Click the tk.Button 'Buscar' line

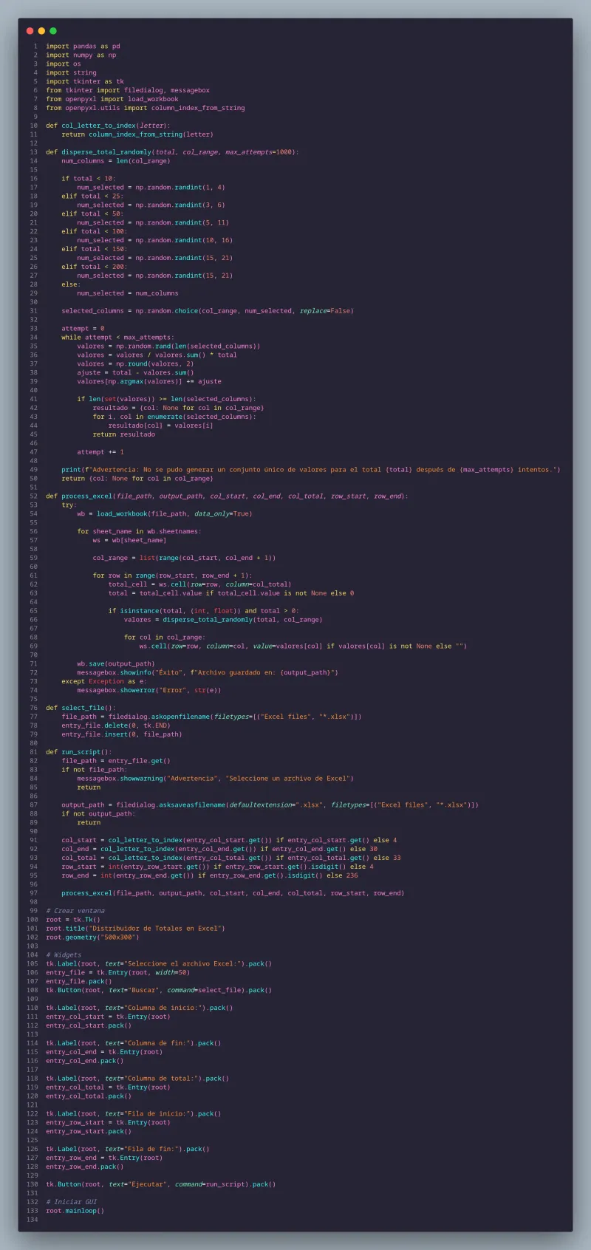[159, 991]
